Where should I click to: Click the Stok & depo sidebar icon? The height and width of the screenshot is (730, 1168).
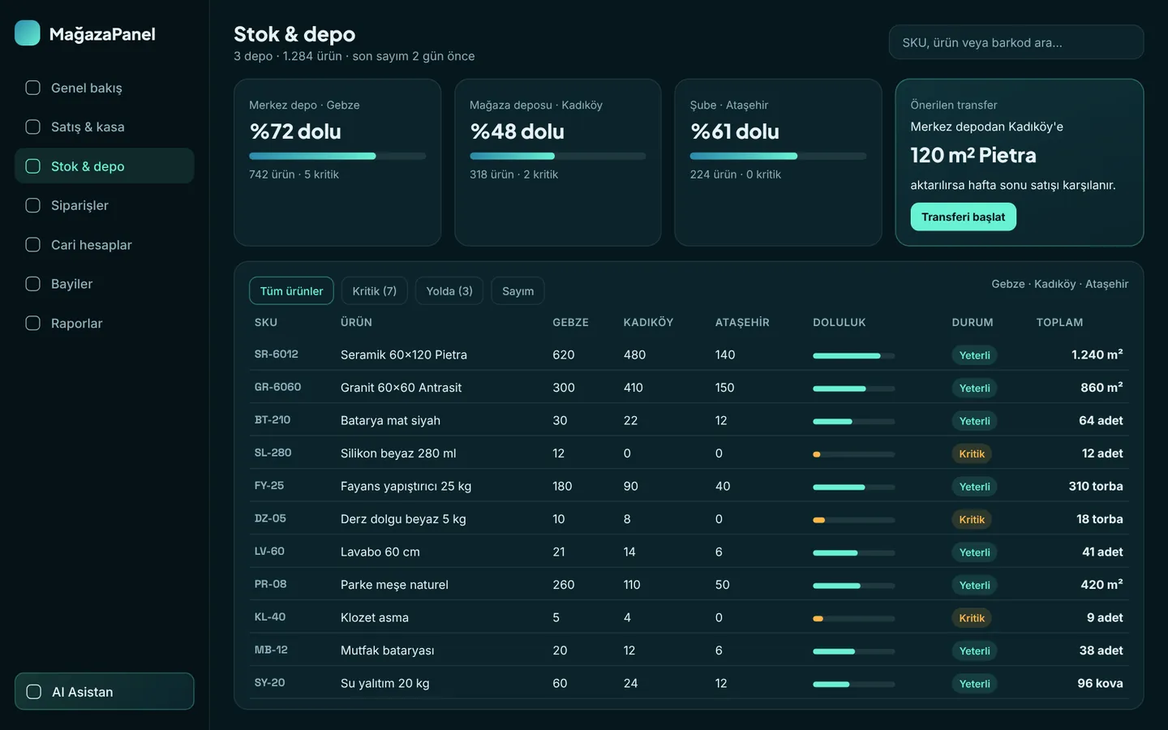(33, 166)
